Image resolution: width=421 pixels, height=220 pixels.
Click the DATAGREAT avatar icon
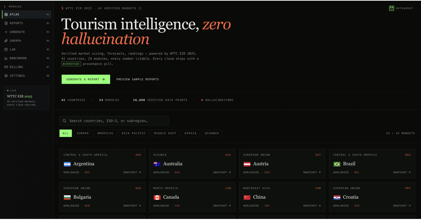coord(392,8)
